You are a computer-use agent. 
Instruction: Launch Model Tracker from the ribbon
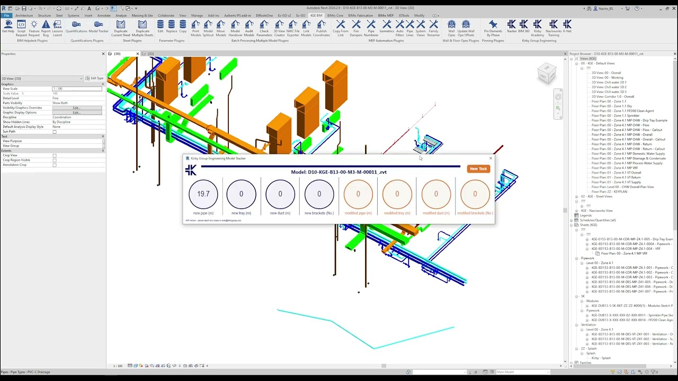coord(99,28)
